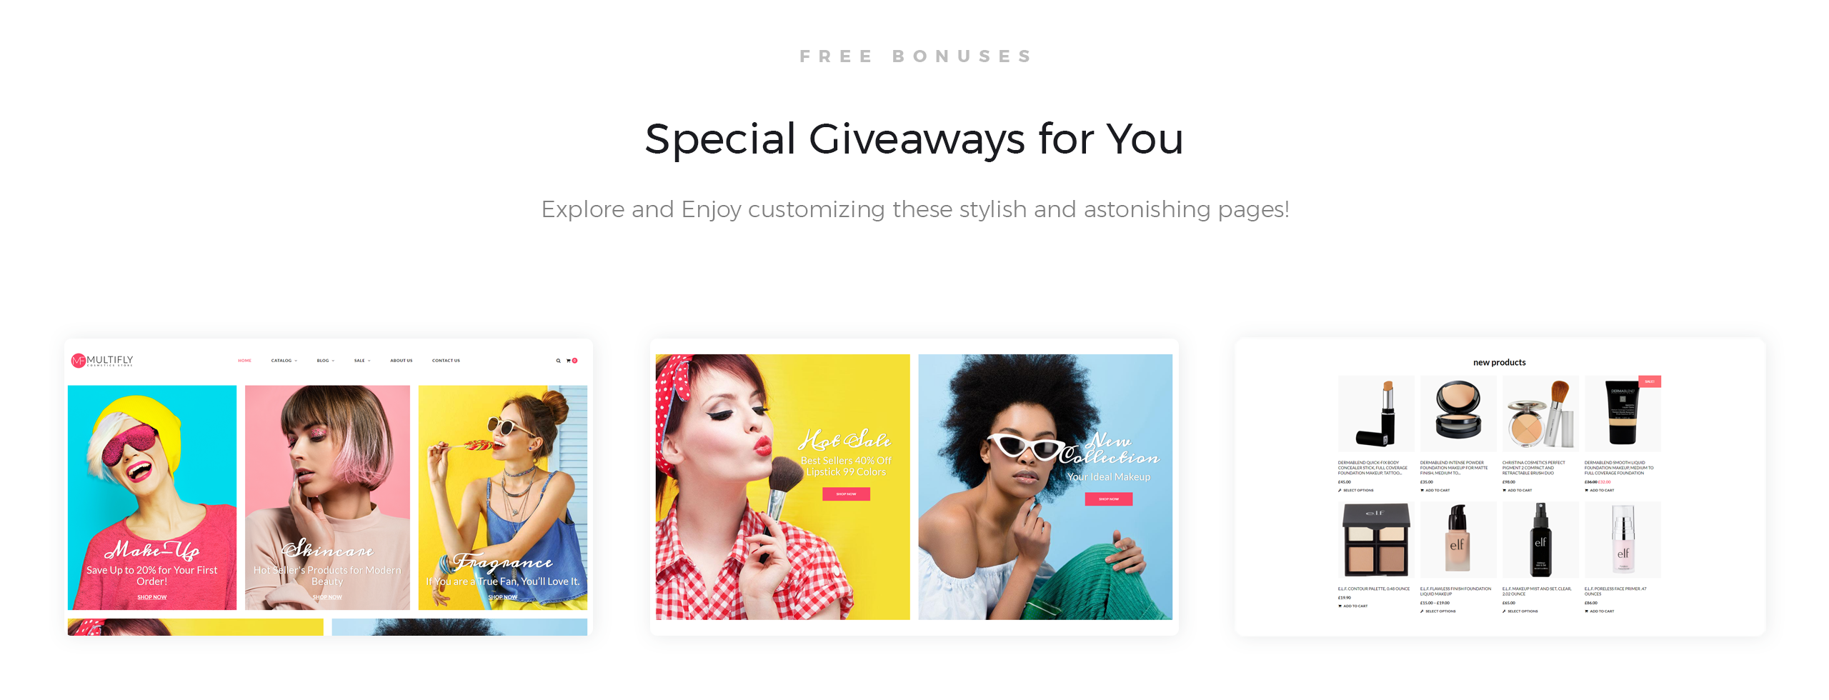
Task: Expand the Blog dropdown menu
Action: coord(325,361)
